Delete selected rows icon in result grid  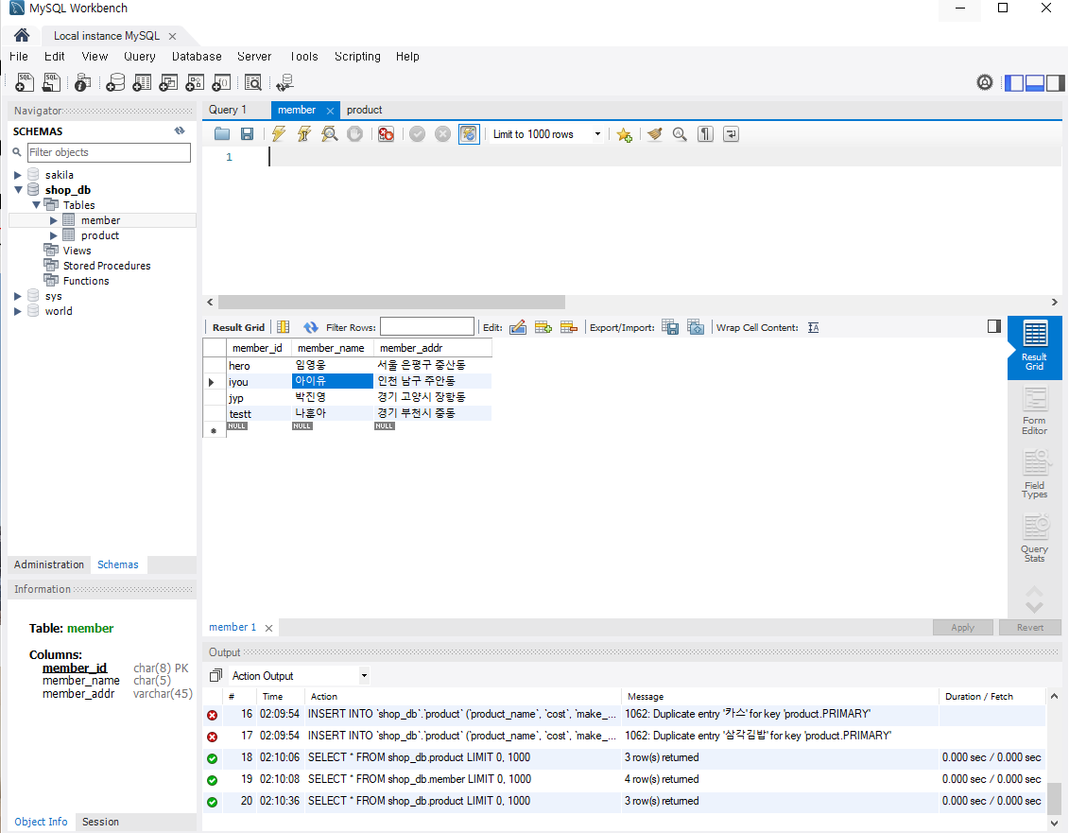(569, 327)
